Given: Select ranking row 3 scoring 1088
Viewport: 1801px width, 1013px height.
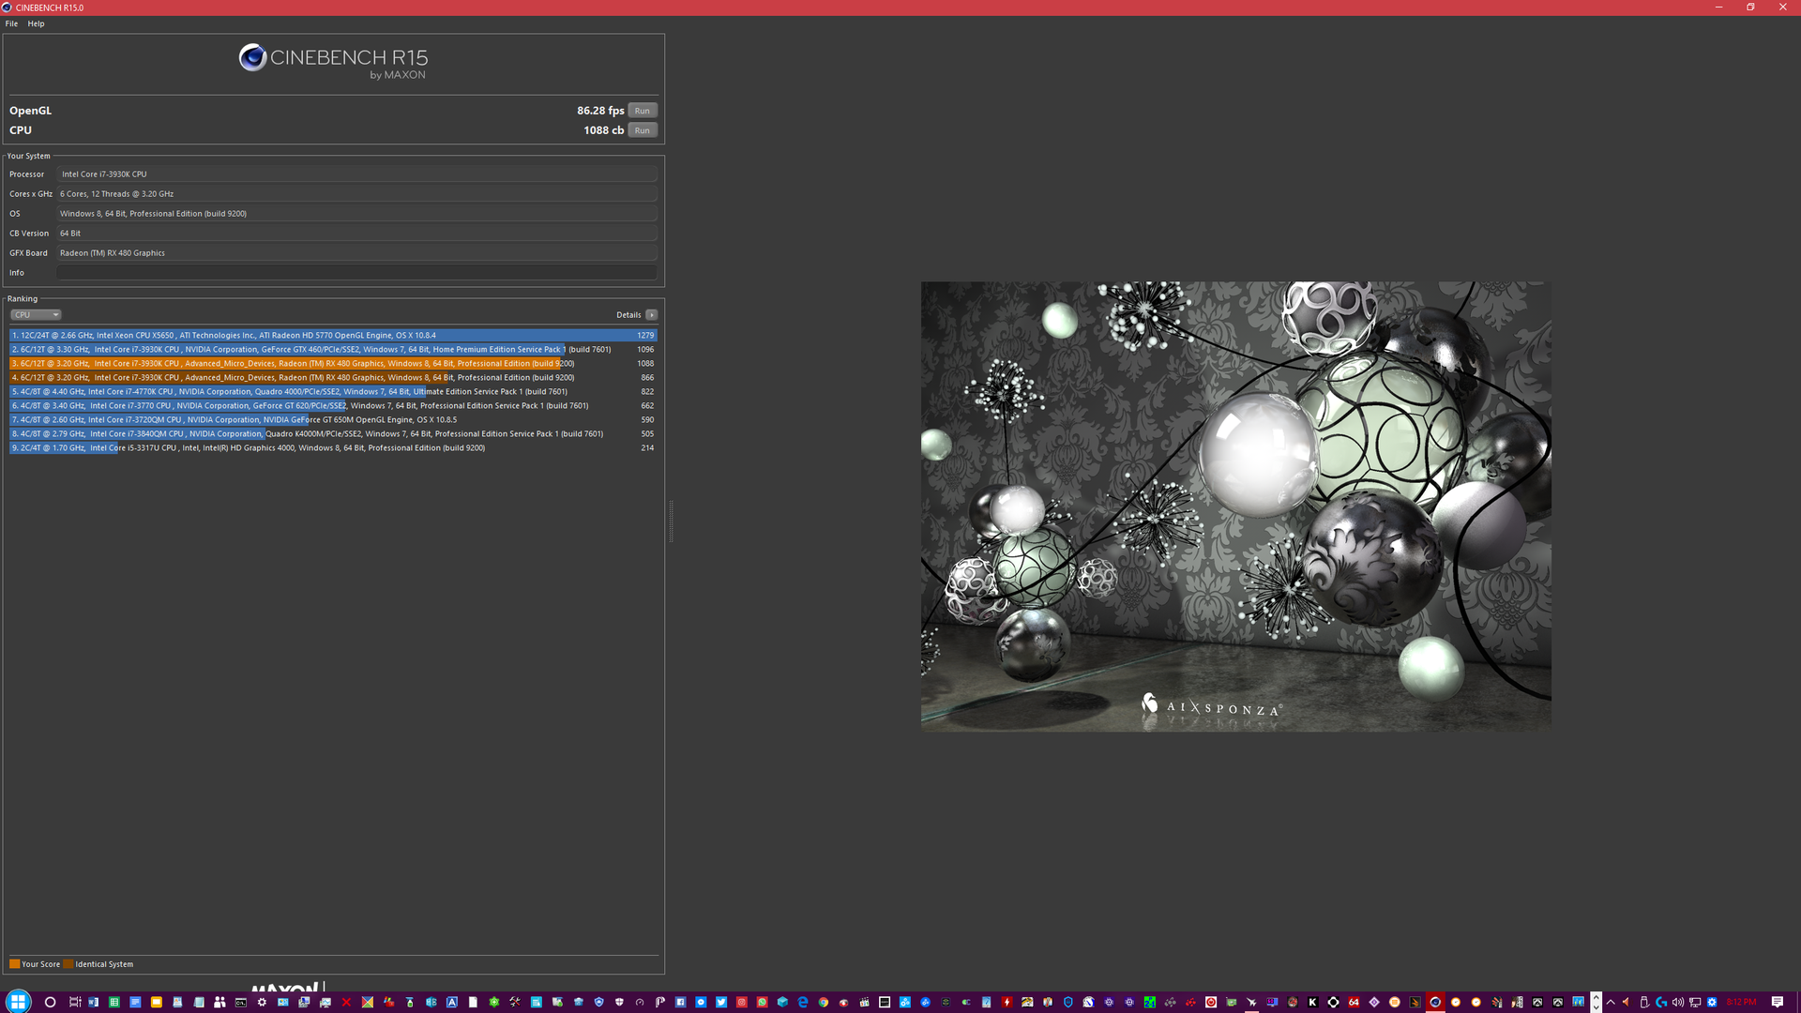Looking at the screenshot, I should click(x=333, y=363).
